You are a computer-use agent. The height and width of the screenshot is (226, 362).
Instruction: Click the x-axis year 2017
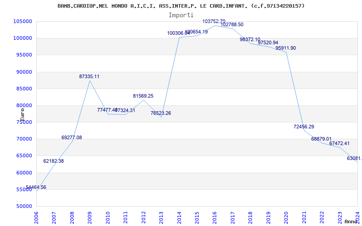coord(233,217)
